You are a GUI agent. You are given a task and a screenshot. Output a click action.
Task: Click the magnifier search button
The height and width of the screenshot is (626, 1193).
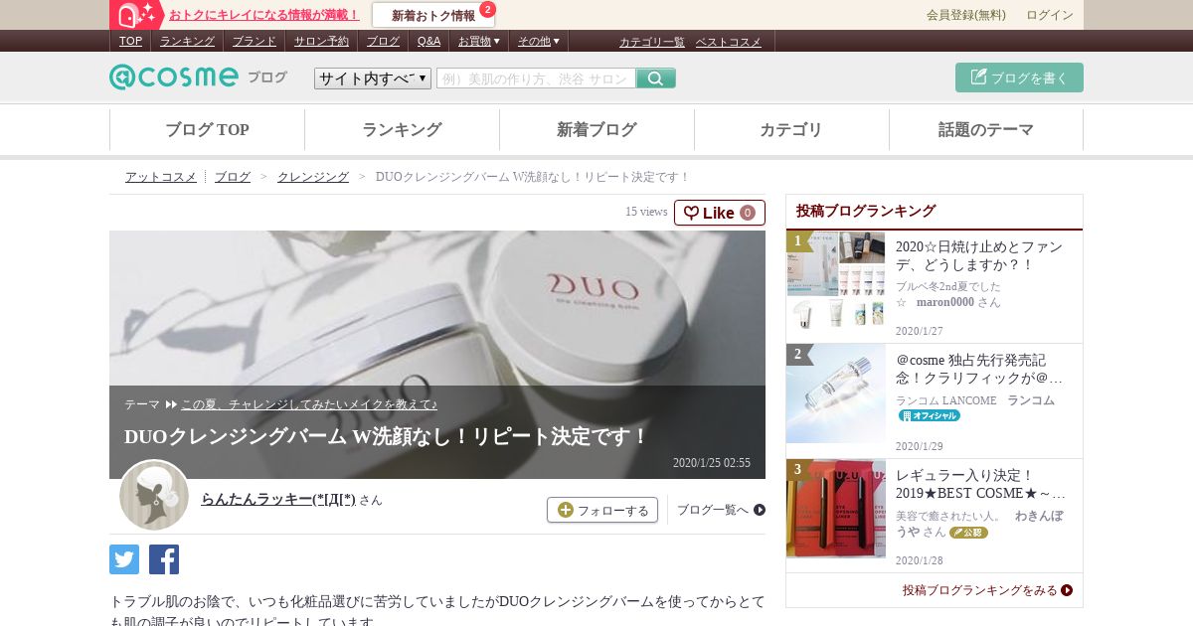tap(656, 78)
